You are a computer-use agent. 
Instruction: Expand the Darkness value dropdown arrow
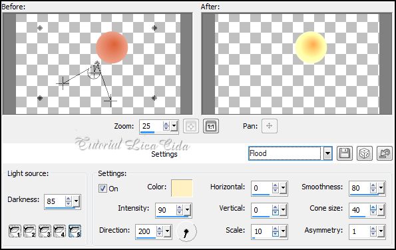[76, 201]
